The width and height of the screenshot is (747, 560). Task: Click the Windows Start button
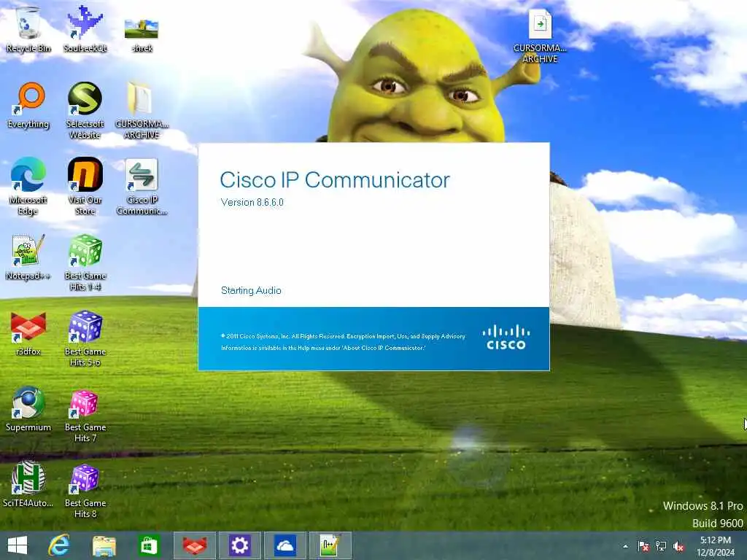click(x=18, y=545)
